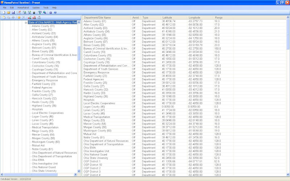
Task: Sort by Department/Site Name column header
Action: click(97, 17)
